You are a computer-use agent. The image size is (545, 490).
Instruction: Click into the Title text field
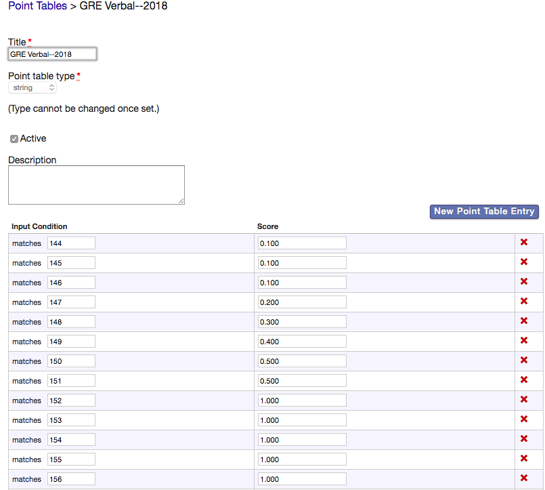52,54
